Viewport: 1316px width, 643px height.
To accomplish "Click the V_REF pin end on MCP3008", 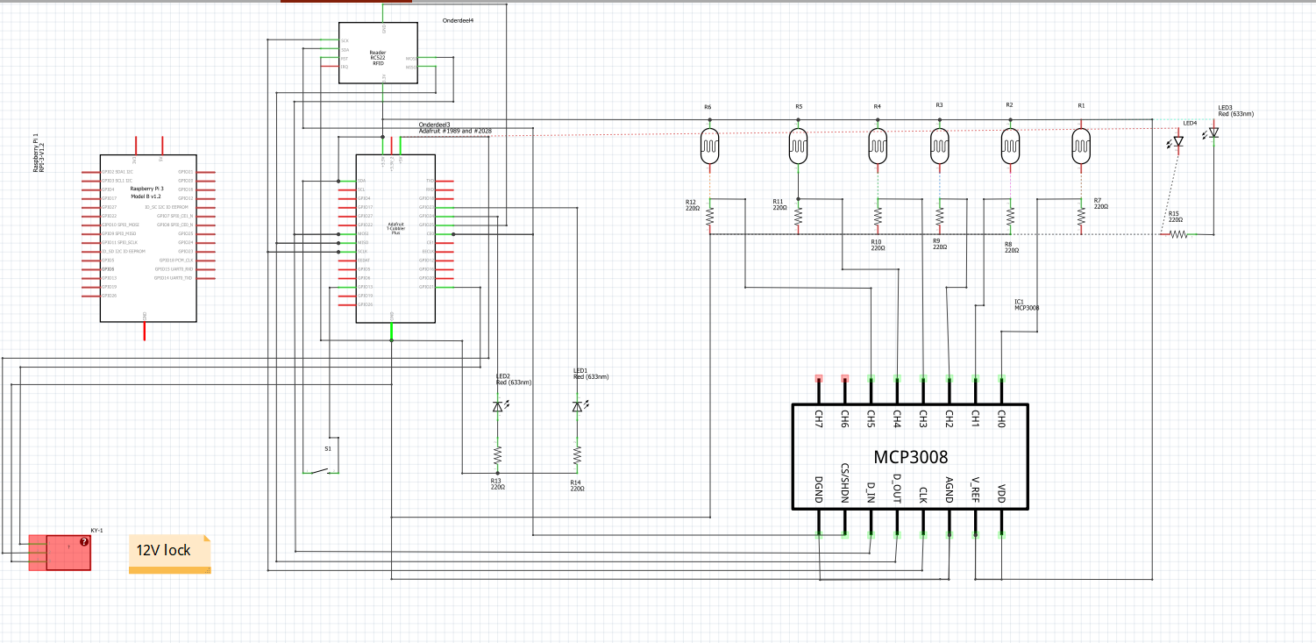I will click(975, 534).
